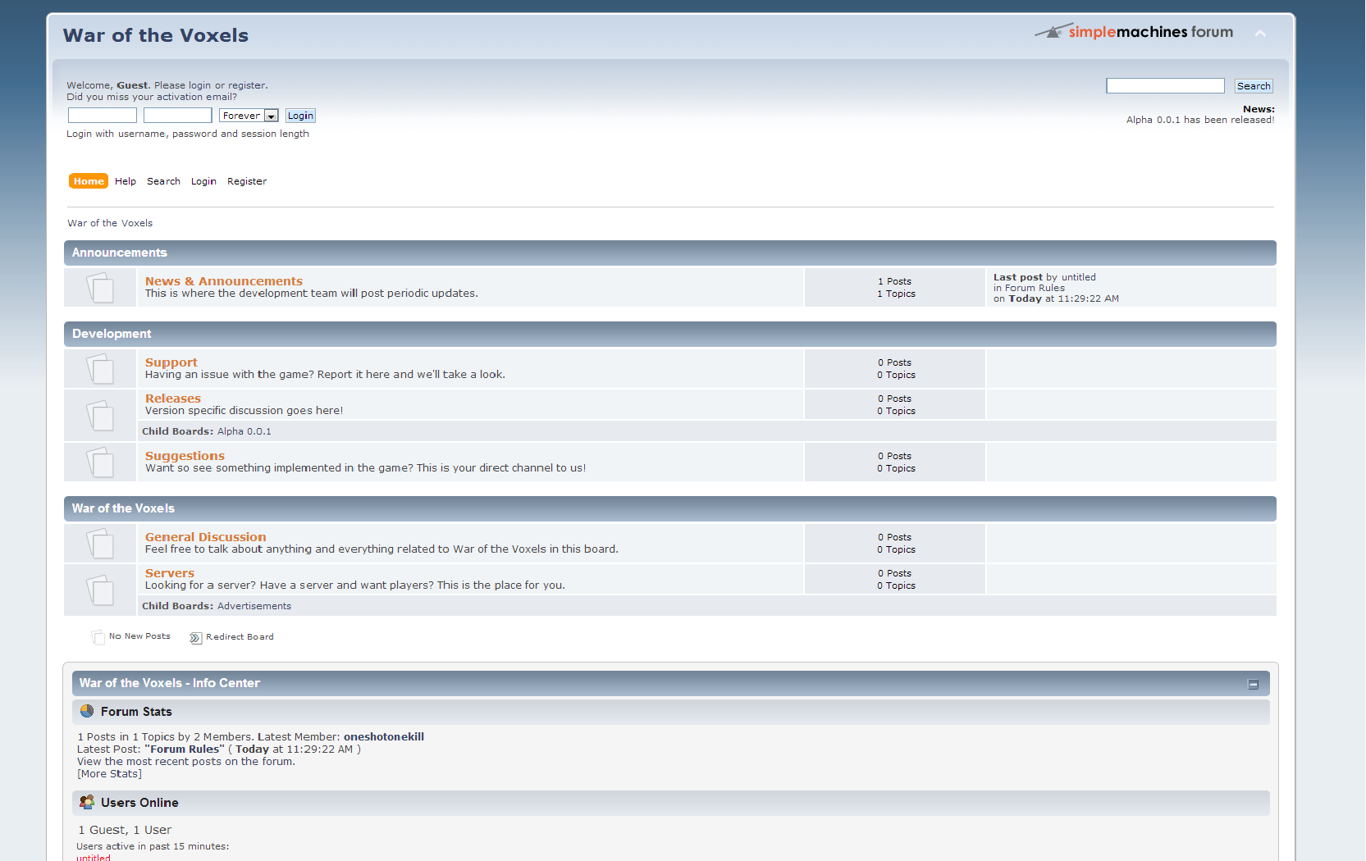Open Forum Rules topic in last post
Image resolution: width=1366 pixels, height=861 pixels.
[x=1035, y=288]
